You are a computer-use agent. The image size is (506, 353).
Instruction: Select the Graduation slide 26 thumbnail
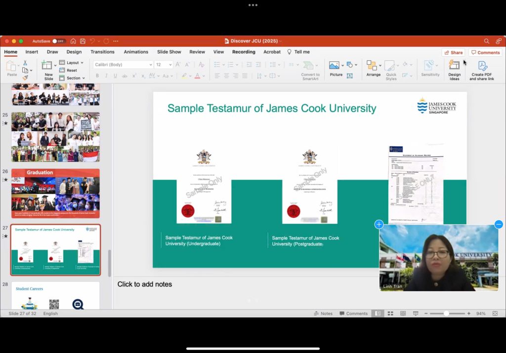[55, 194]
